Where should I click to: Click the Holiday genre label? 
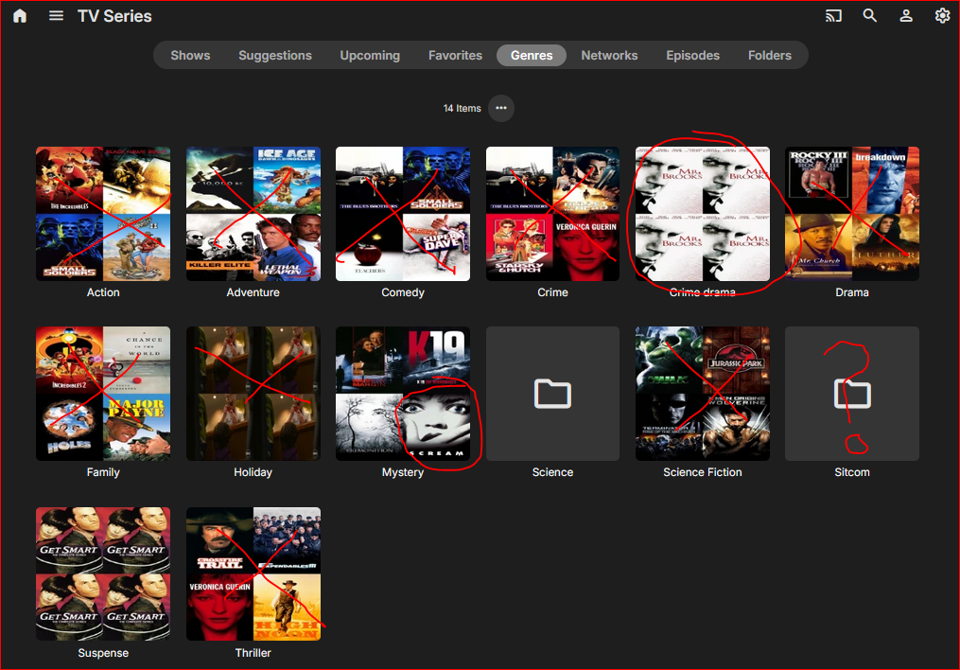253,472
